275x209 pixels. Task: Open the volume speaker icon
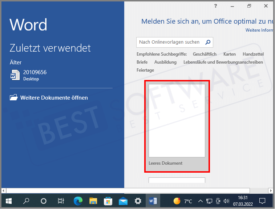point(226,201)
